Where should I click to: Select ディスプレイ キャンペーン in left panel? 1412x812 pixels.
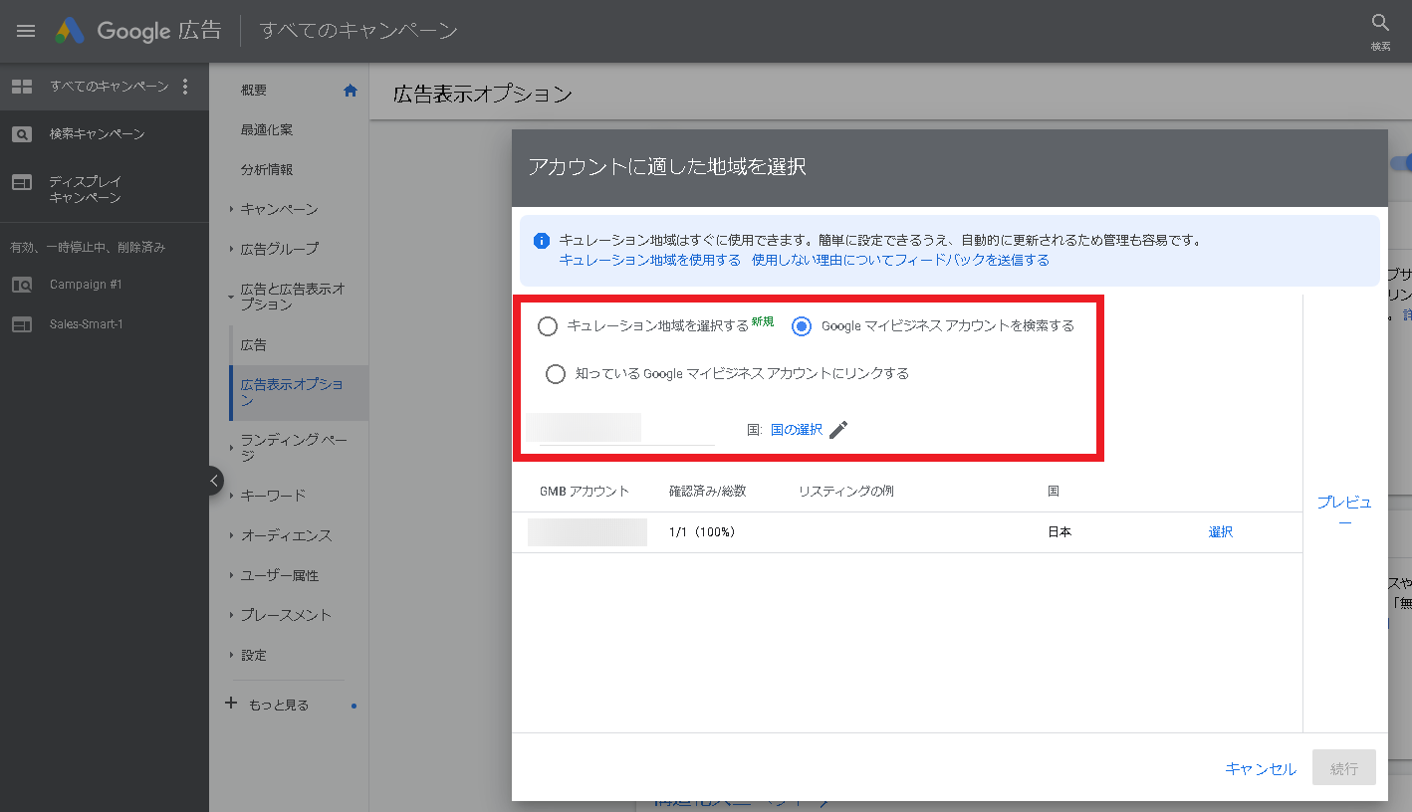click(x=86, y=190)
